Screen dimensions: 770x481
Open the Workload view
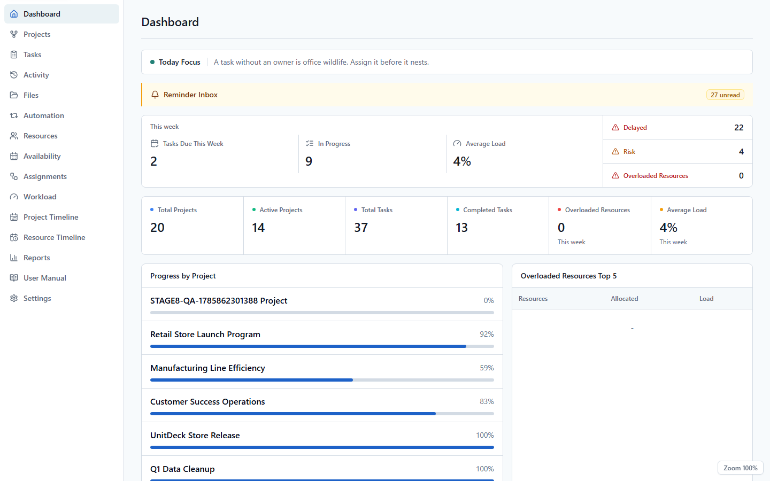[x=61, y=197]
